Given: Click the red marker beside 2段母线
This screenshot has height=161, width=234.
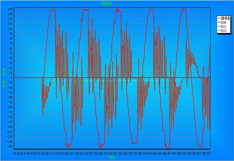Looking at the screenshot, I should 219,18.
